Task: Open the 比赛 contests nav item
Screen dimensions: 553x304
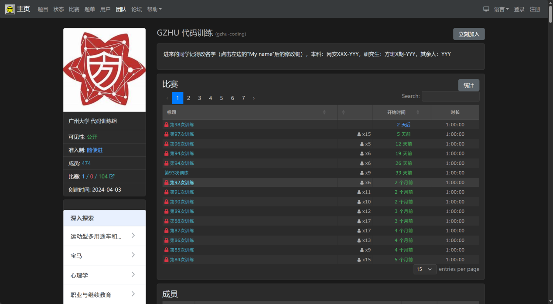Action: (74, 9)
